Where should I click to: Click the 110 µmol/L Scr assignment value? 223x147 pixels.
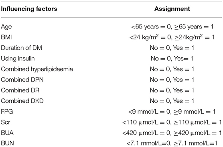[172, 122]
